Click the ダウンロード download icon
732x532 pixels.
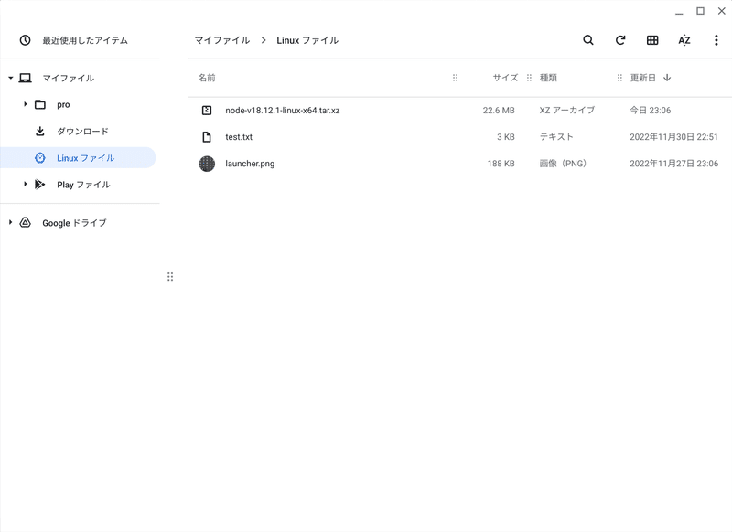pos(40,131)
